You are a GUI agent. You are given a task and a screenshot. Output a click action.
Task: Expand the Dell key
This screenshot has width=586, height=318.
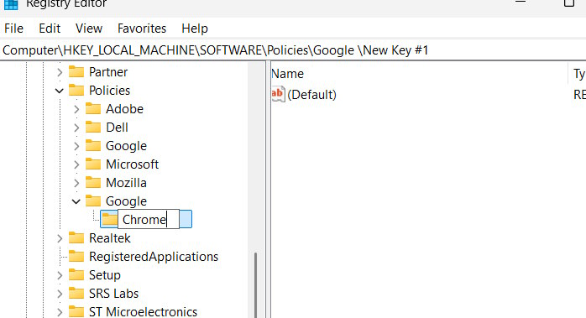(x=76, y=128)
